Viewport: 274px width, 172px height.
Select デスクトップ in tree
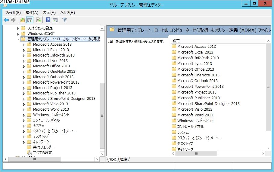(x=41, y=136)
